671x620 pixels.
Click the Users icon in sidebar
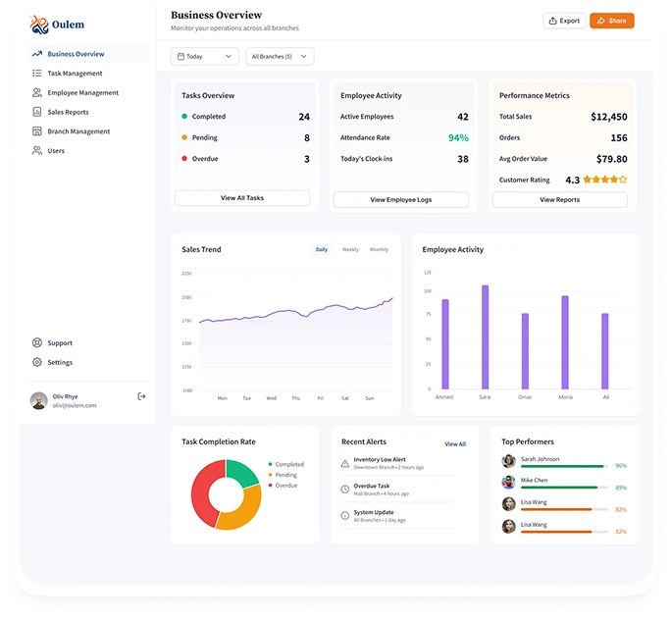37,151
